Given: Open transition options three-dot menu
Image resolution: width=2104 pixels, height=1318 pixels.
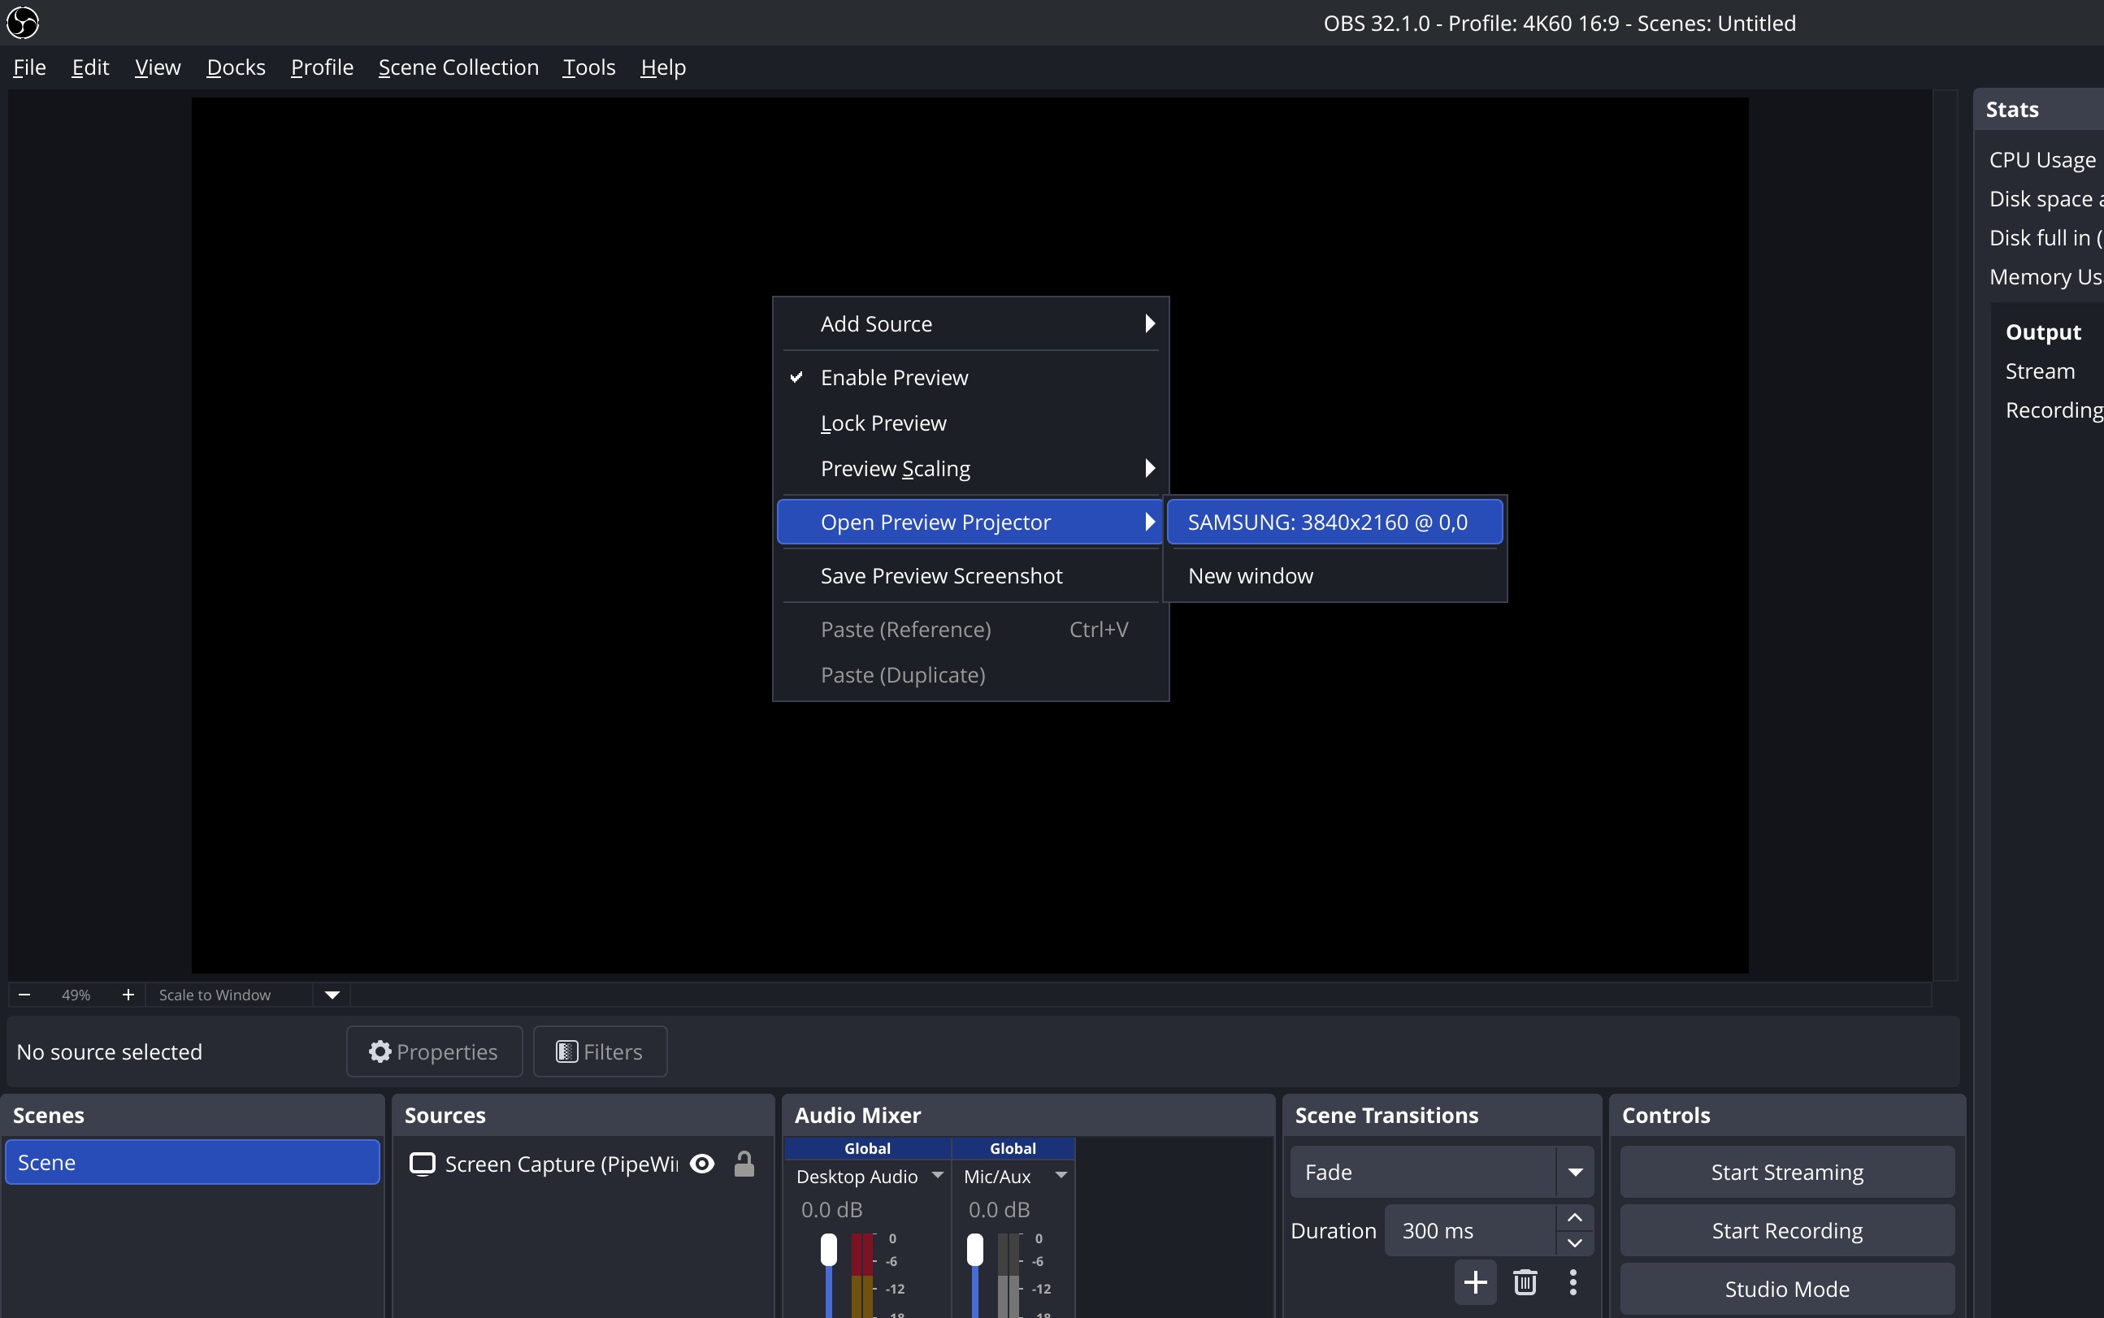Looking at the screenshot, I should 1573,1281.
